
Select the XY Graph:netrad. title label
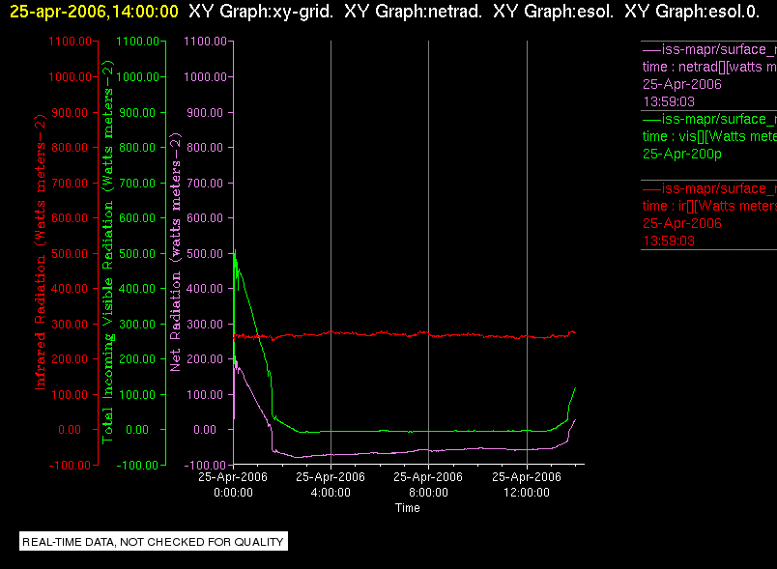click(x=413, y=12)
